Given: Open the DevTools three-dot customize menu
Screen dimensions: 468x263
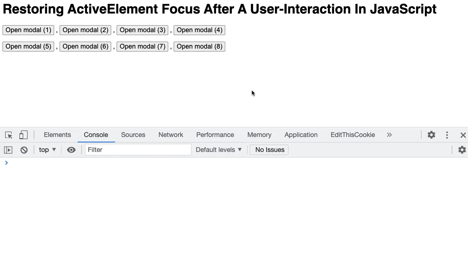Looking at the screenshot, I should [447, 135].
